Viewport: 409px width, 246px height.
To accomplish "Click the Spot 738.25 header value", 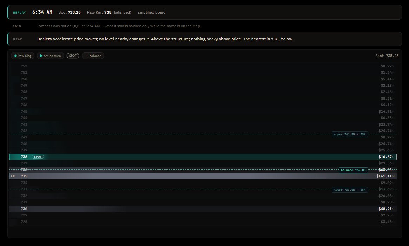I will click(70, 12).
